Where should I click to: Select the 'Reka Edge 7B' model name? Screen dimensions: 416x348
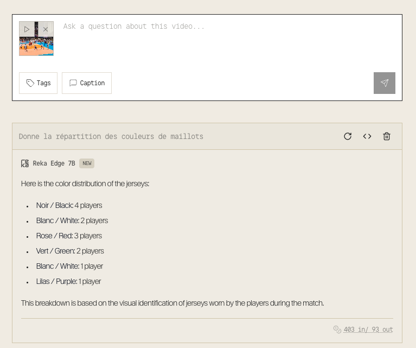pos(54,163)
